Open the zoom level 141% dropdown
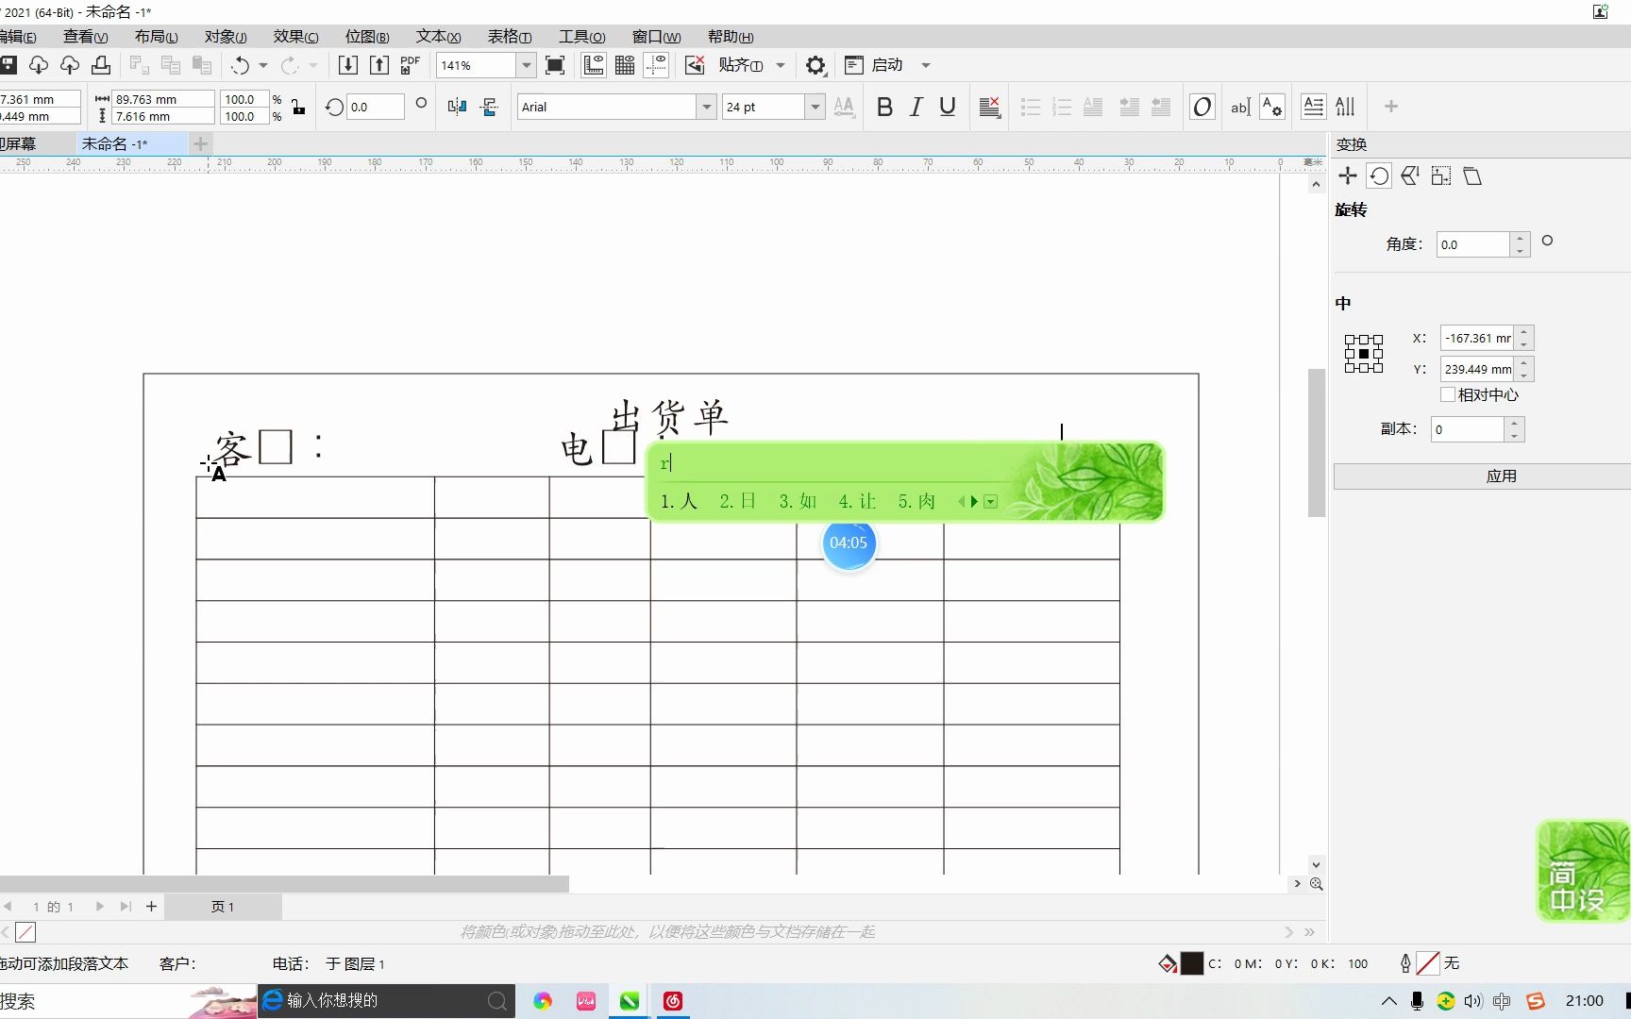 [x=526, y=65]
